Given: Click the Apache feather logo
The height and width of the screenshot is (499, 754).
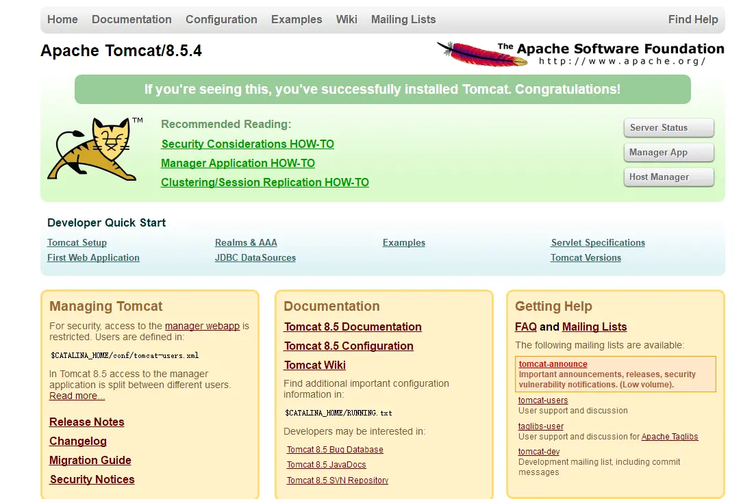Looking at the screenshot, I should coord(482,53).
